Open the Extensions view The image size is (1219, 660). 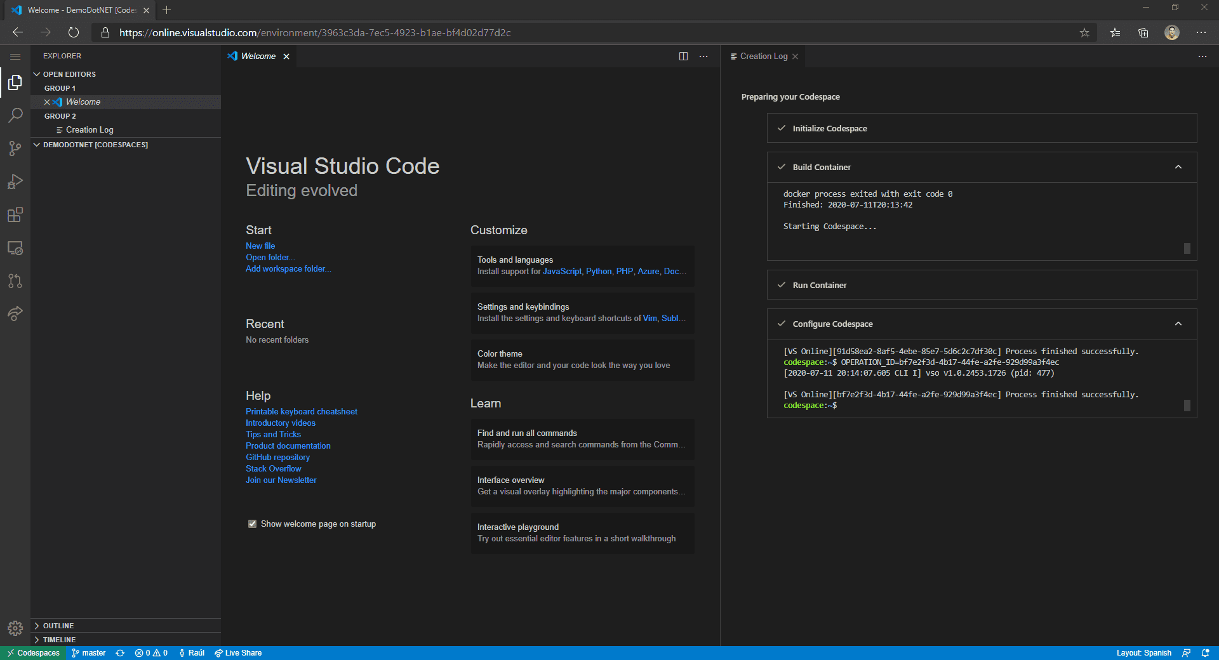point(15,214)
